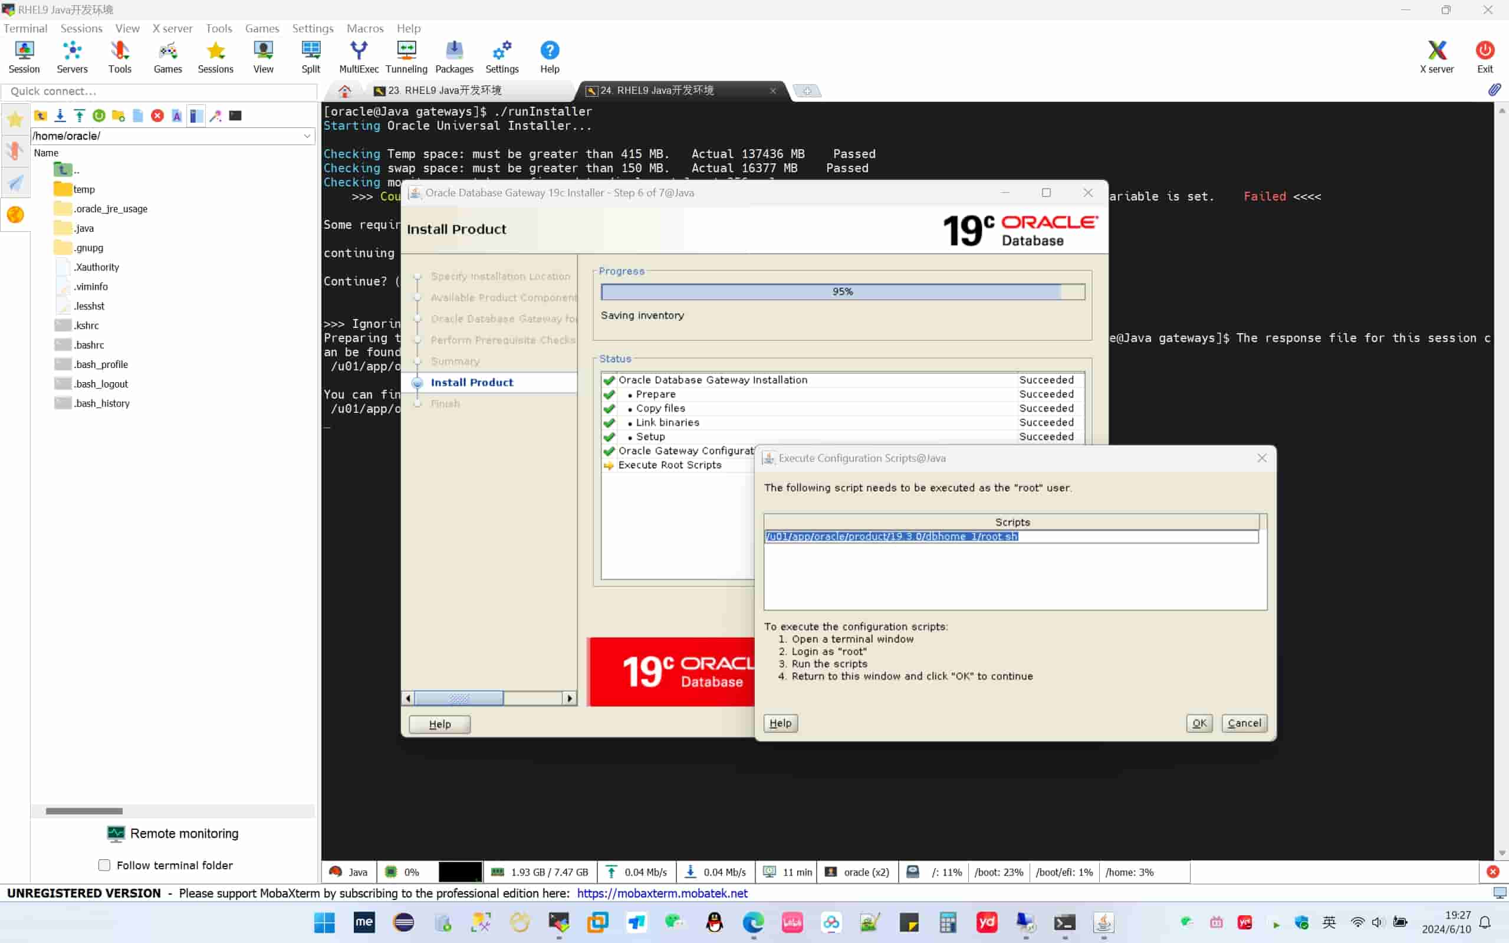Viewport: 1509px width, 943px height.
Task: Click the red Exit power icon
Action: pos(1485,57)
